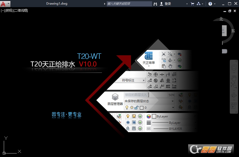The width and height of the screenshot is (239, 157).
Task: Click the two linked circles icon
Action: 164,60
